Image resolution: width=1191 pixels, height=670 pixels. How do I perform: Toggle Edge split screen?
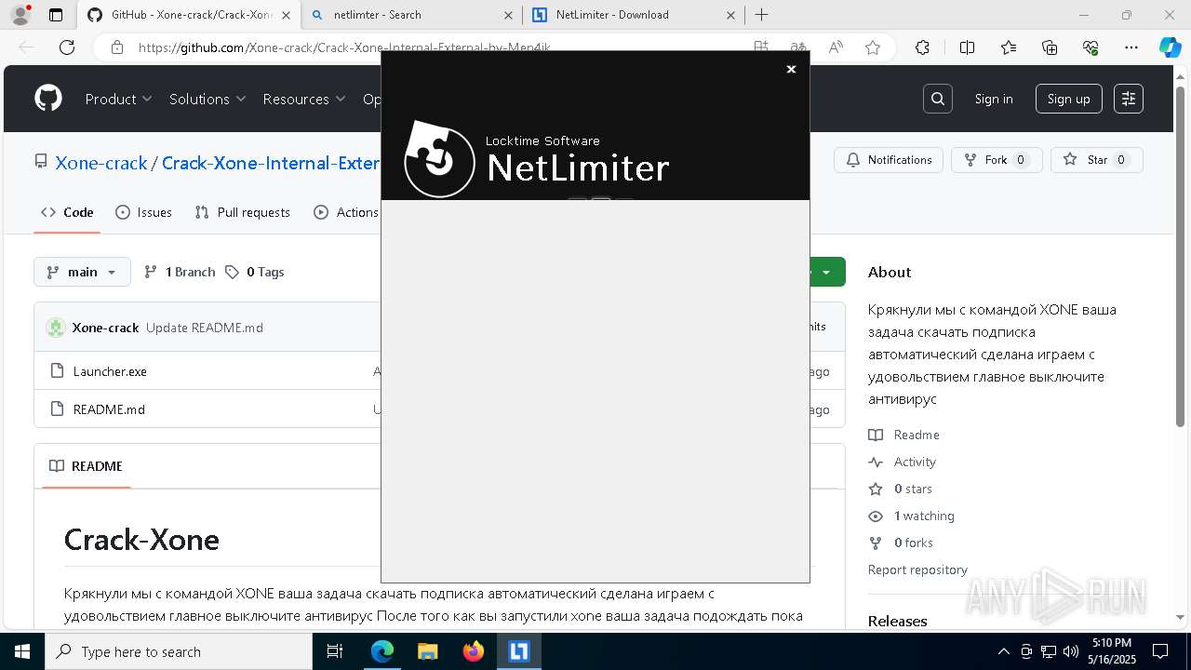point(967,47)
